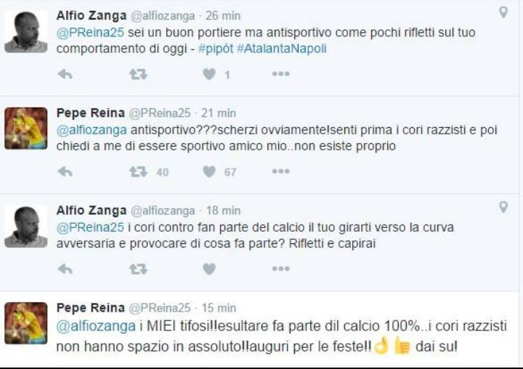The image size is (523, 369).
Task: Open the #pipòt hashtag
Action: click(x=216, y=49)
